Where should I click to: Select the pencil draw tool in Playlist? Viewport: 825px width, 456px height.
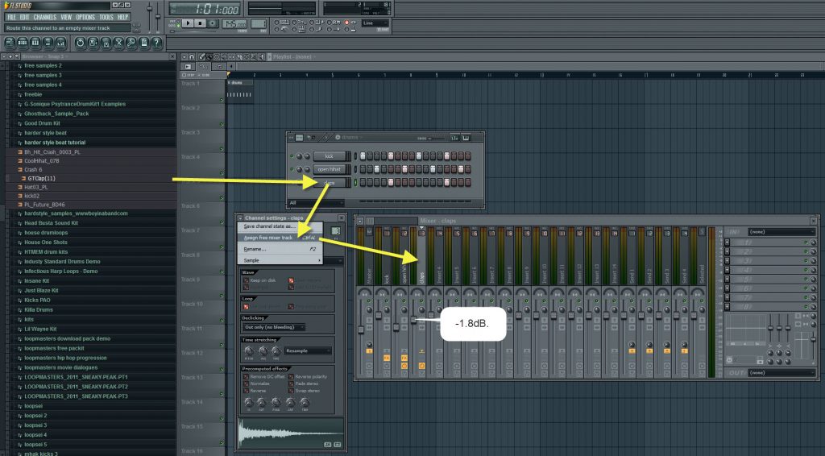point(201,57)
